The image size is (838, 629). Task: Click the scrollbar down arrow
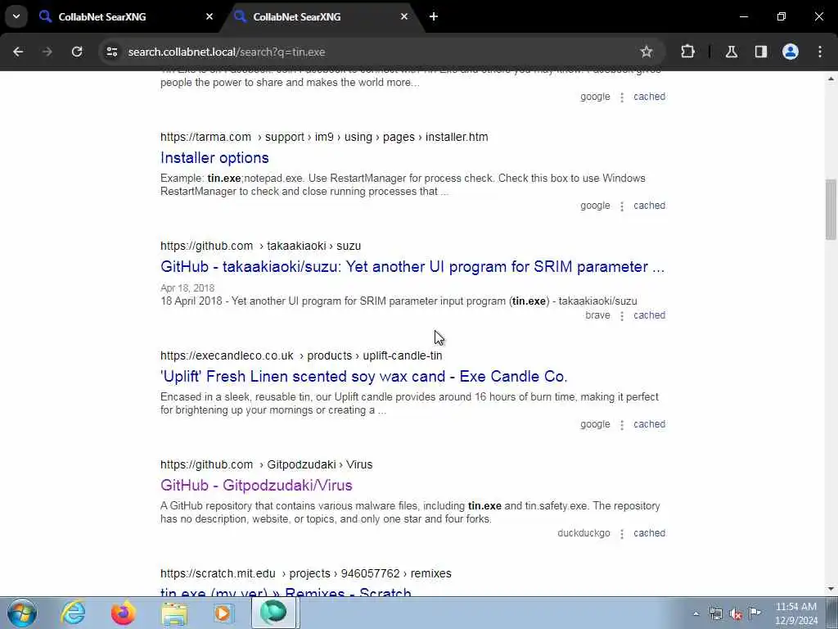click(x=831, y=589)
